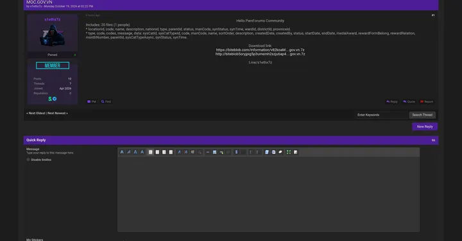This screenshot has height=241, width=462.
Task: Click the MEMBER rank badge
Action: click(53, 66)
